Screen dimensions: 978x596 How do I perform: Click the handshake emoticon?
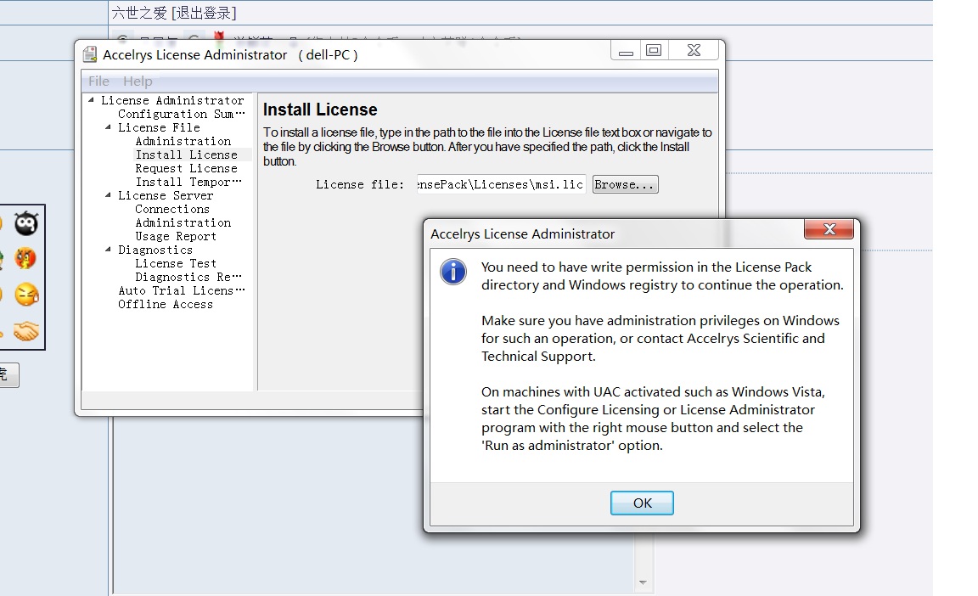point(26,330)
